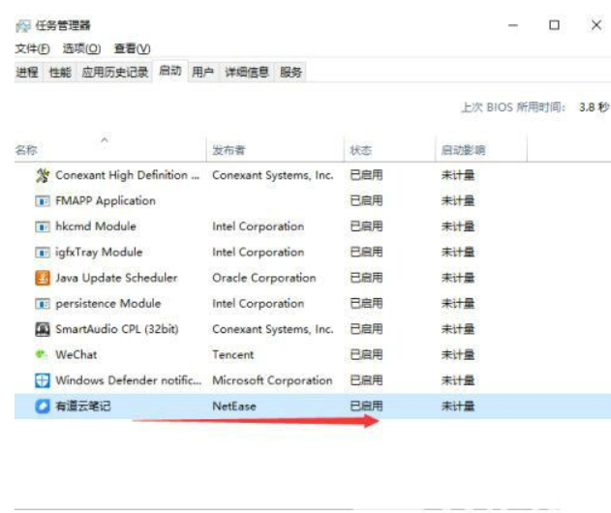Viewport: 611px width, 513px height.
Task: Click Conexant Systems publisher in SmartAudio row
Action: [x=273, y=329]
